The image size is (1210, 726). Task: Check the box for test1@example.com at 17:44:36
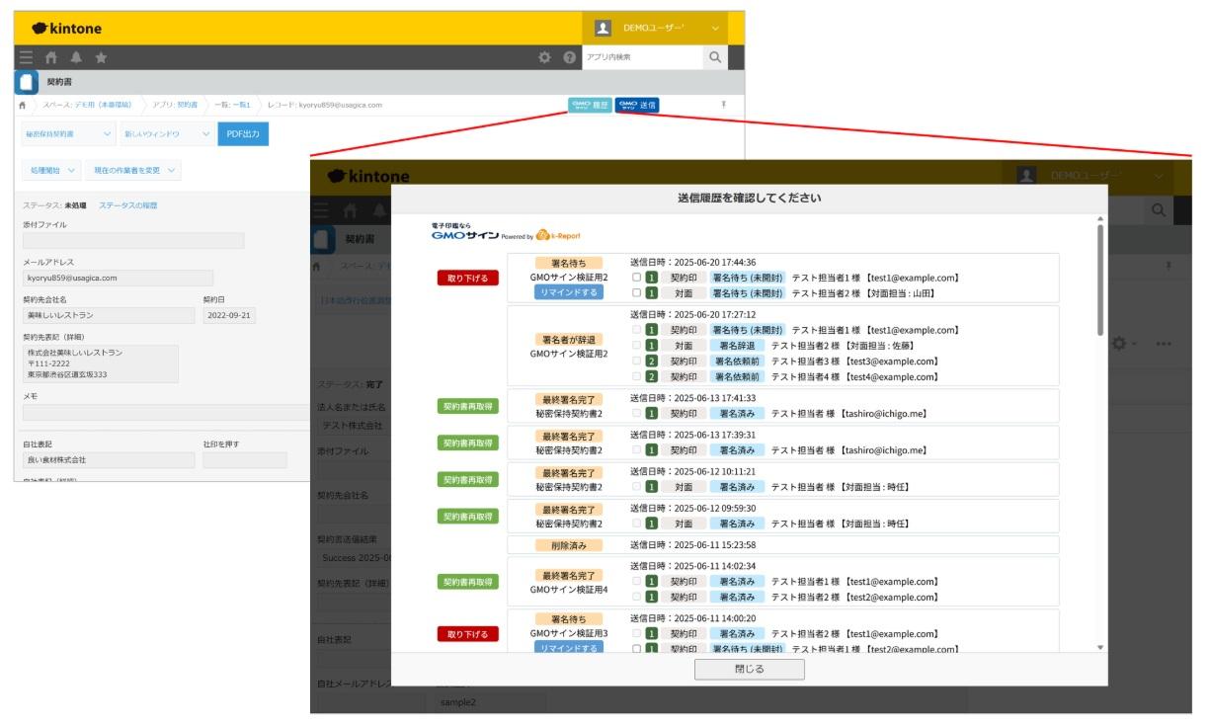[x=637, y=278]
